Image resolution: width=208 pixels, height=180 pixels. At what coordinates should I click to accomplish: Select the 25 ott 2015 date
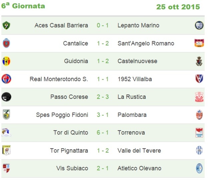pyautogui.click(x=178, y=7)
